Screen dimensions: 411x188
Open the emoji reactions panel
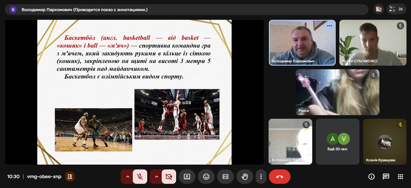tap(206, 177)
